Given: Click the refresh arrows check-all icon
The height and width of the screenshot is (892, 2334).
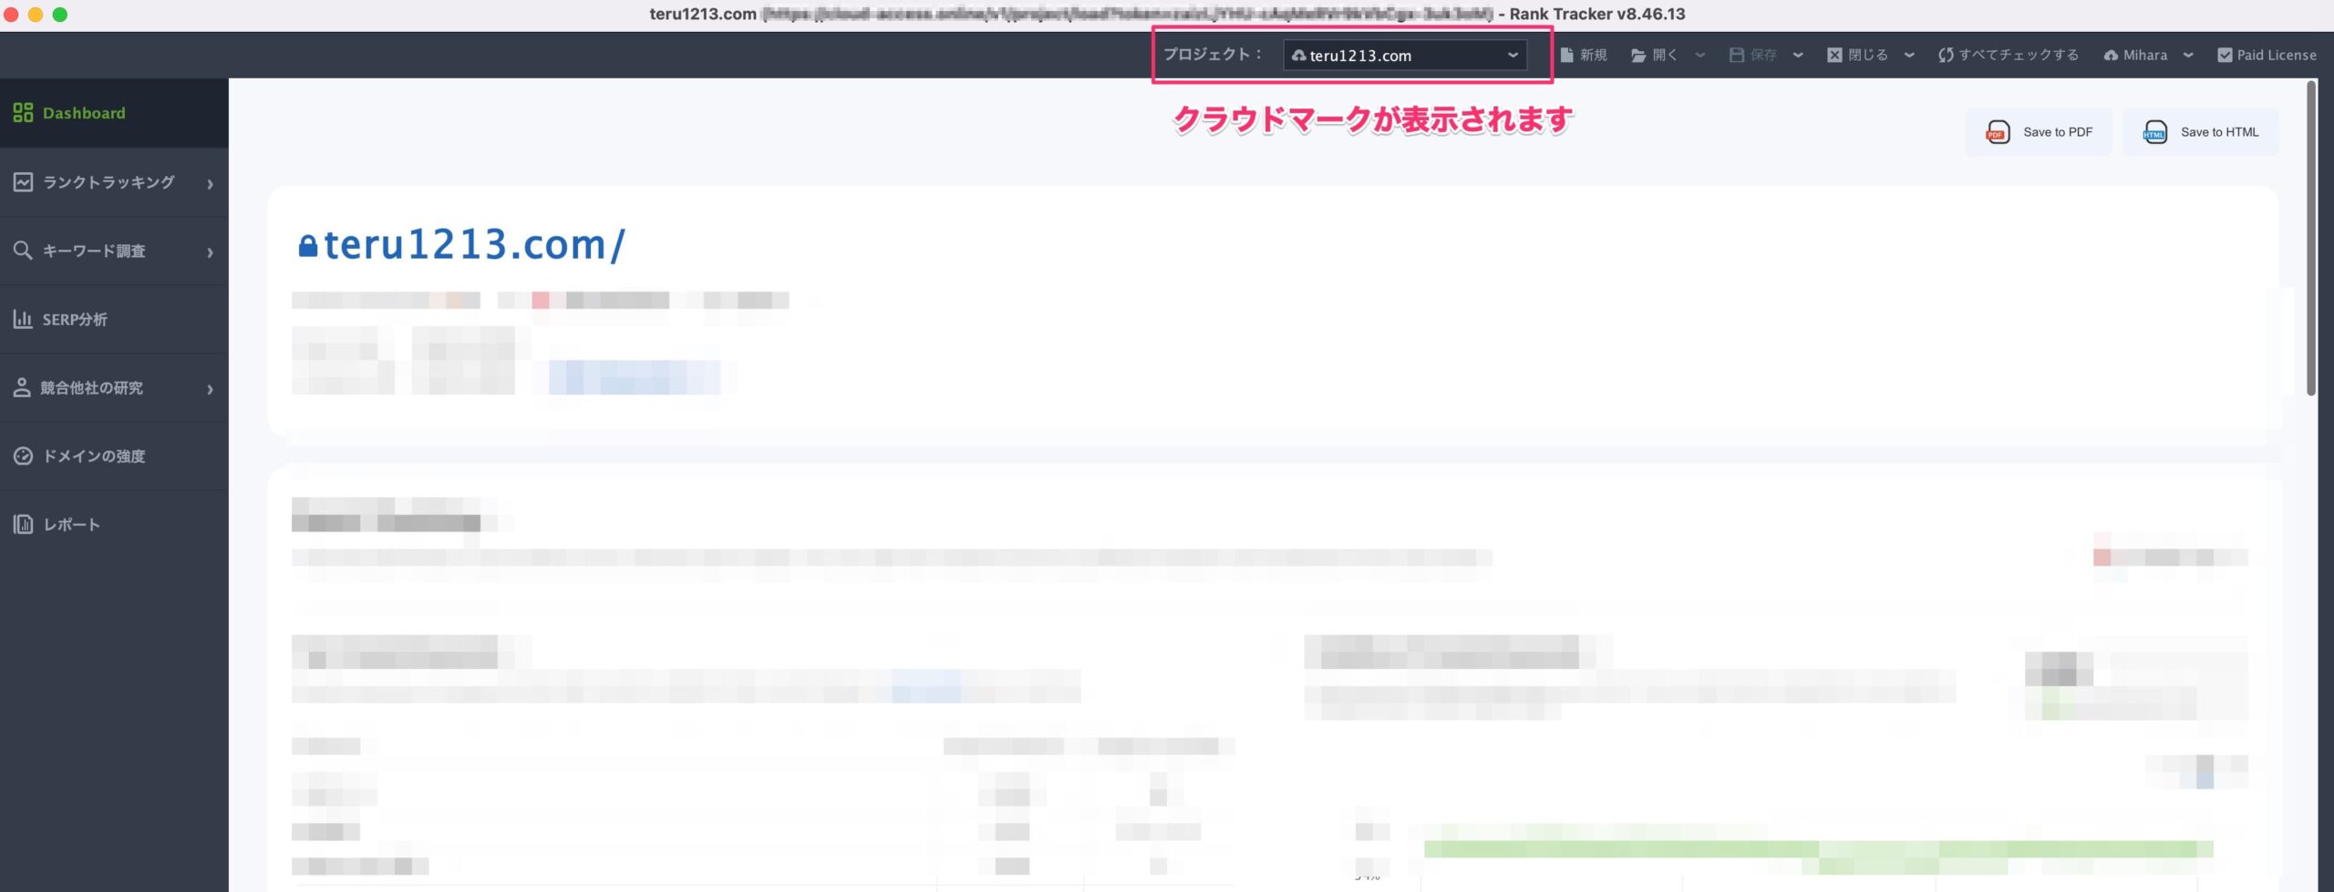Looking at the screenshot, I should [1946, 55].
